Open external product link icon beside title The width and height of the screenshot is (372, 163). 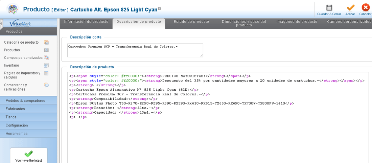pos(160,8)
